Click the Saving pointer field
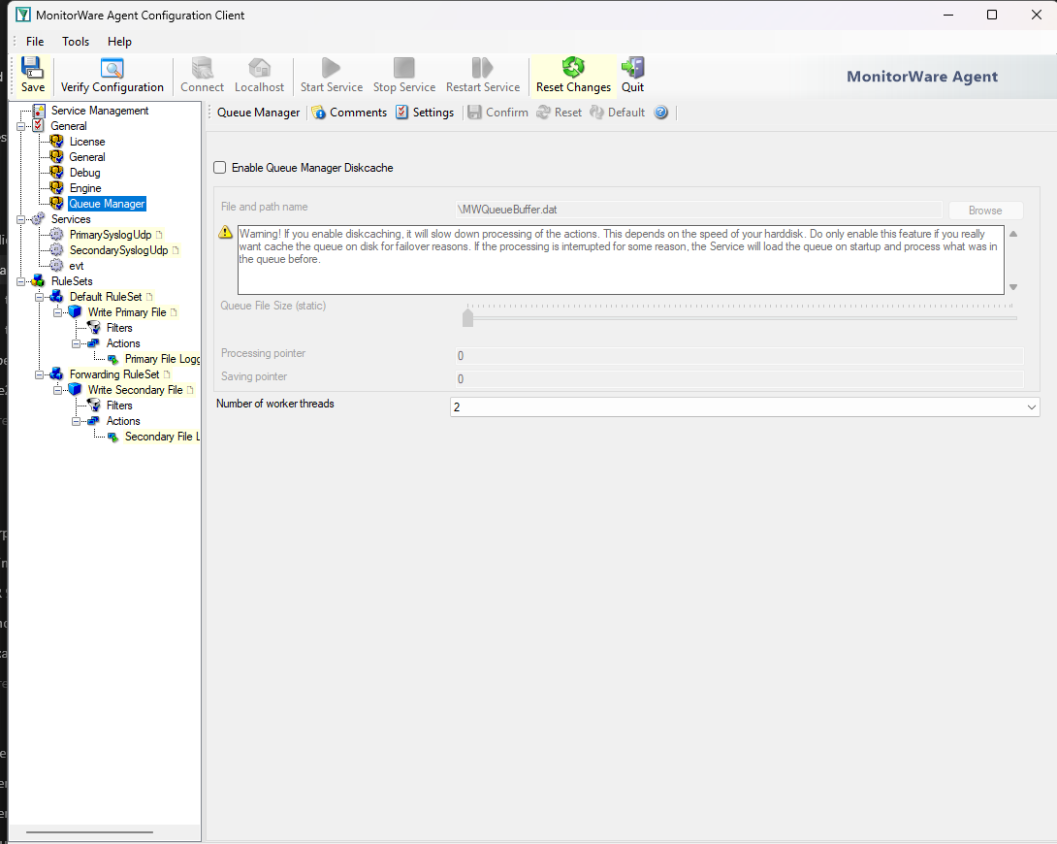The image size is (1057, 844). [740, 379]
